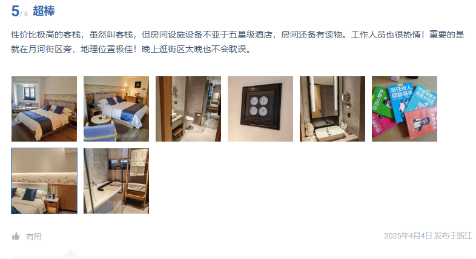Click the second line of review text
This screenshot has width=476, height=259.
tap(132, 49)
